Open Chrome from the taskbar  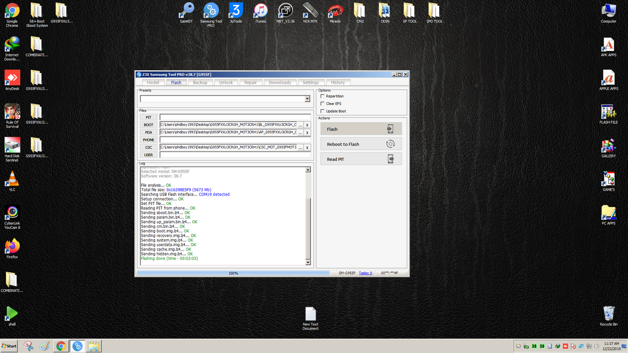pyautogui.click(x=61, y=346)
